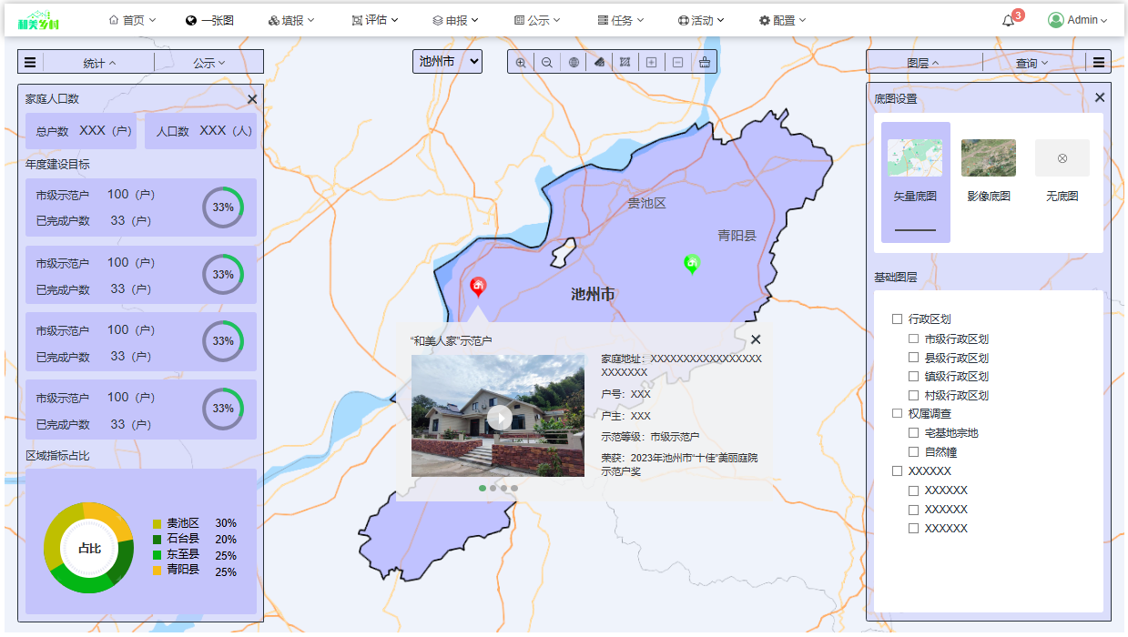Click the 石台县 legend color swatch
Viewport: 1128px width, 637px height.
pos(157,540)
